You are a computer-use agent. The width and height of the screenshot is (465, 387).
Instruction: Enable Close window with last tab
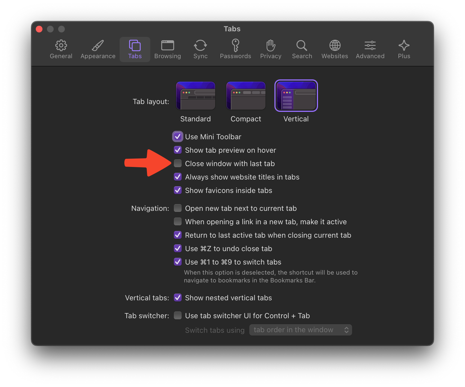tap(178, 164)
